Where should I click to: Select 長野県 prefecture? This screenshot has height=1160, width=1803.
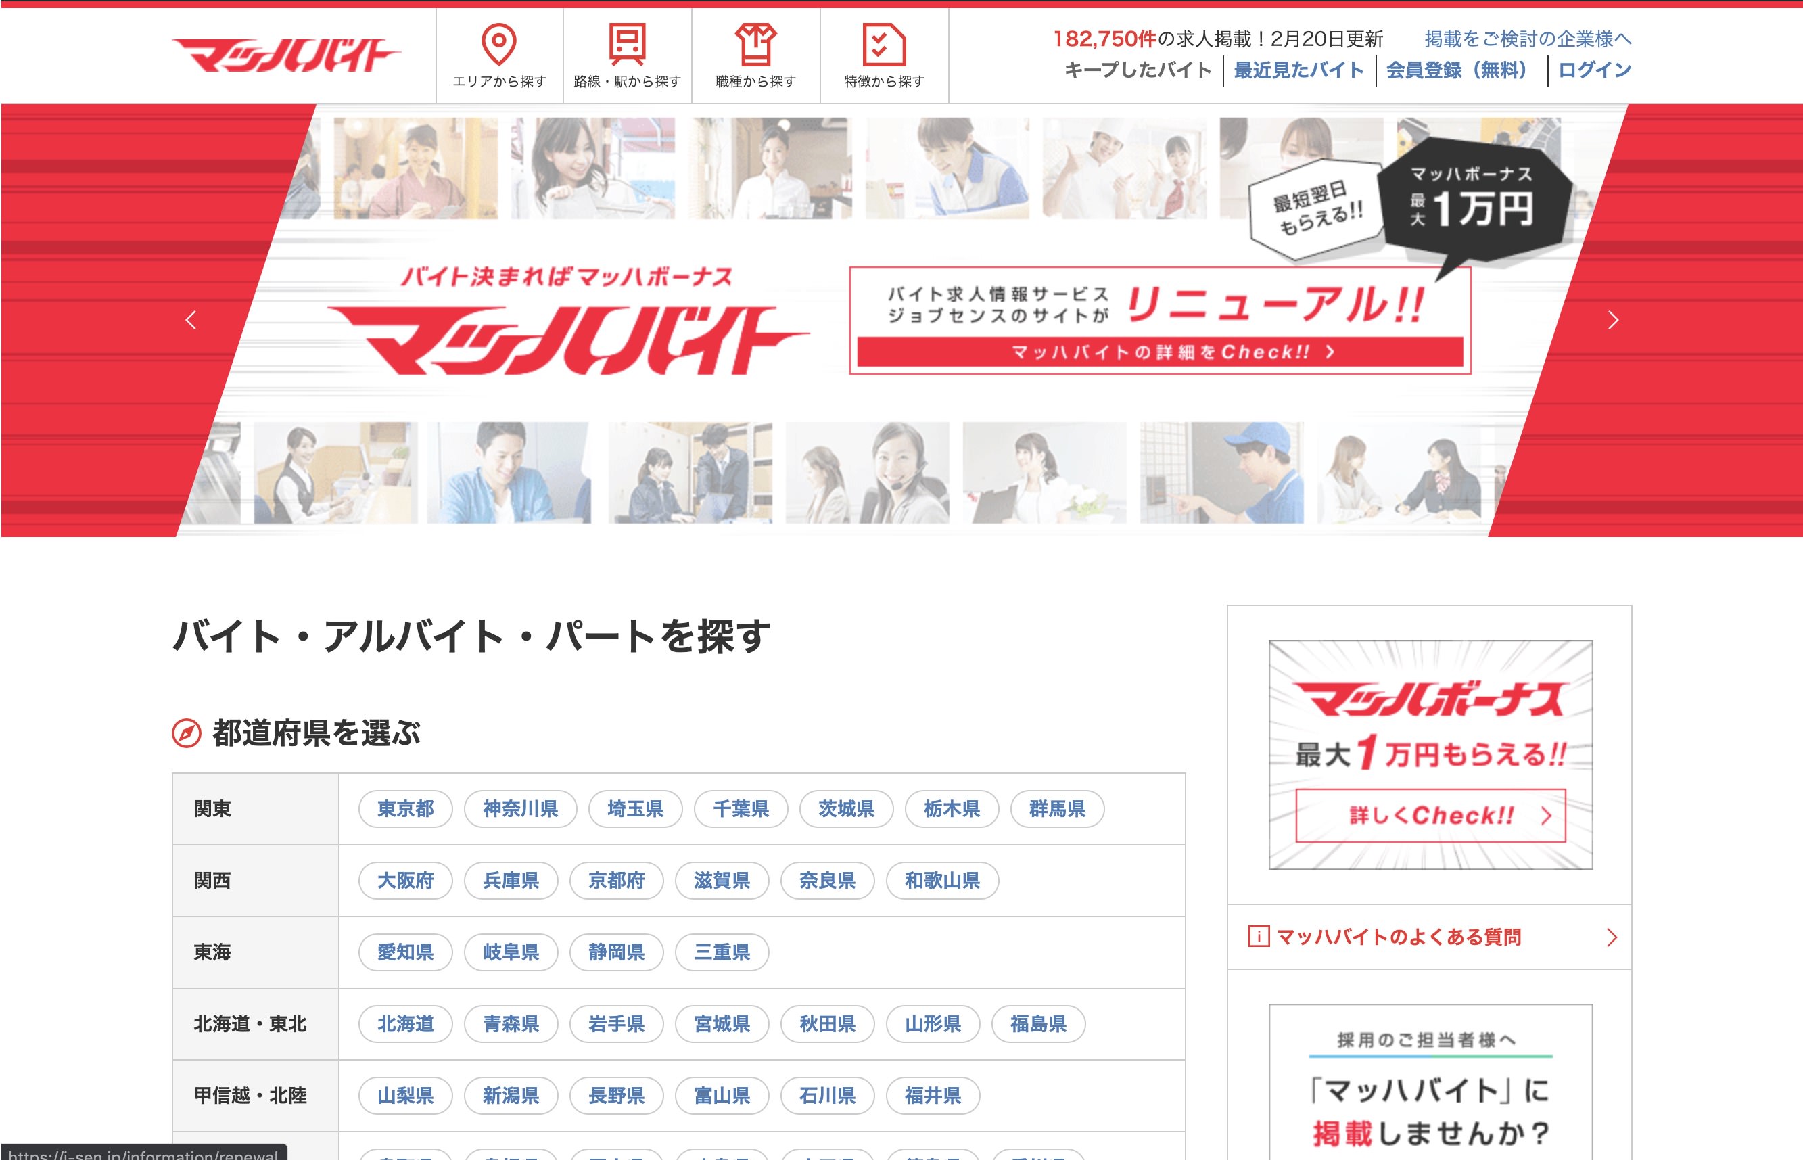pyautogui.click(x=616, y=1095)
